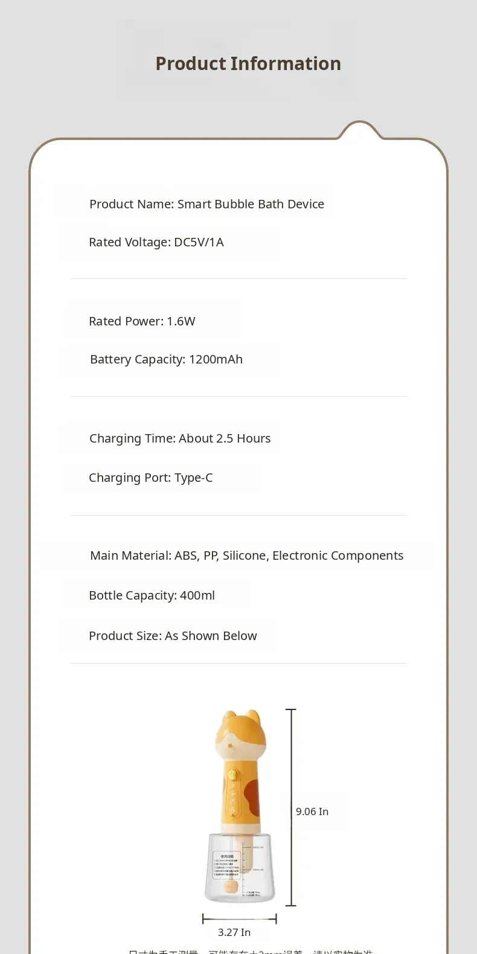Click the Bottle Capacity 400ml text

(x=152, y=595)
